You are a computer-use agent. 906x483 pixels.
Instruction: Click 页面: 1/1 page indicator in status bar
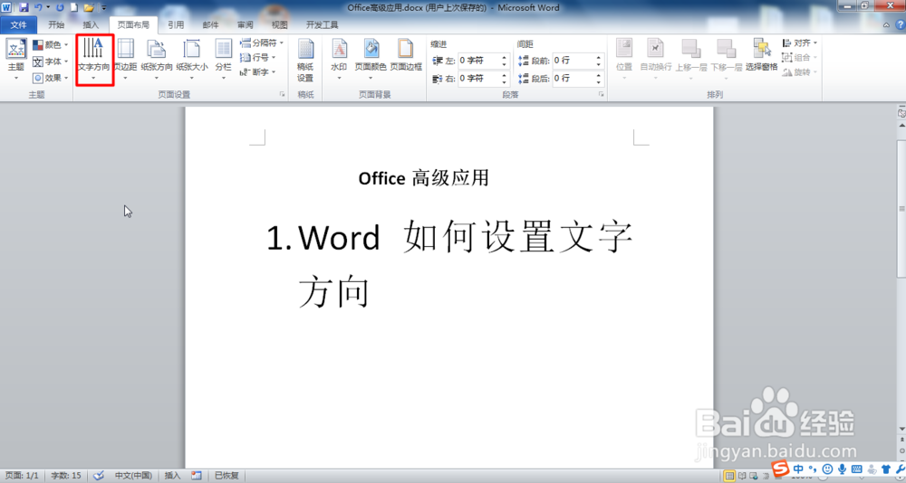click(22, 476)
